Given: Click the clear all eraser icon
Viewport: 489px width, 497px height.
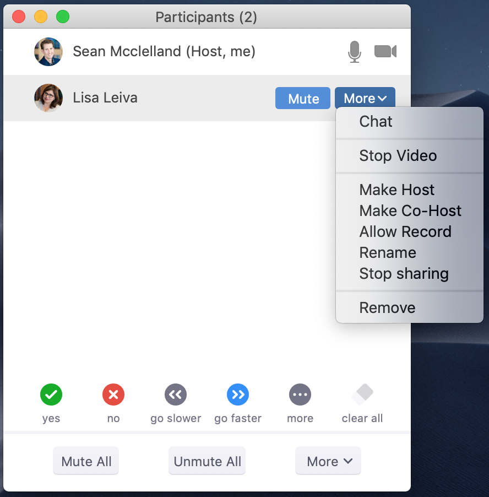Looking at the screenshot, I should pos(362,395).
